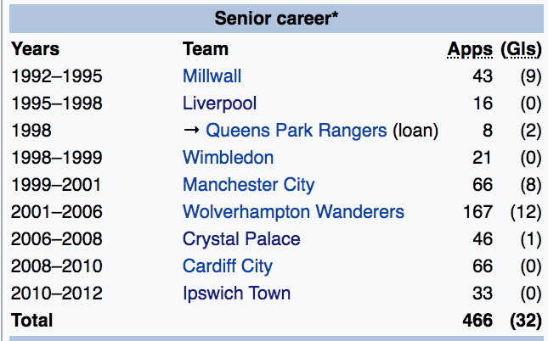Click the 1992–1995 years cell
This screenshot has height=341, width=548.
click(56, 76)
